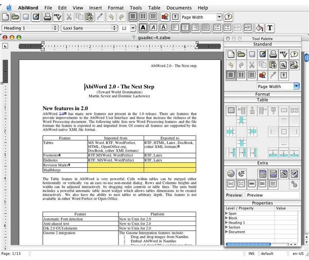309x260 pixels.
Task: Open Help from main toolbar question icon
Action: [228, 17]
